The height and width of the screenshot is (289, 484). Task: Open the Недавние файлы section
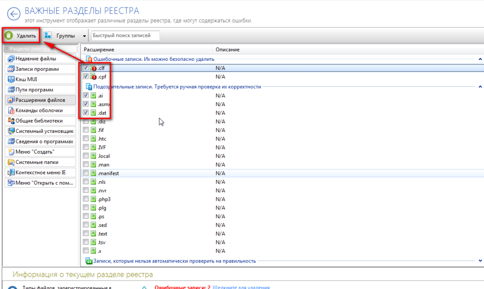35,58
